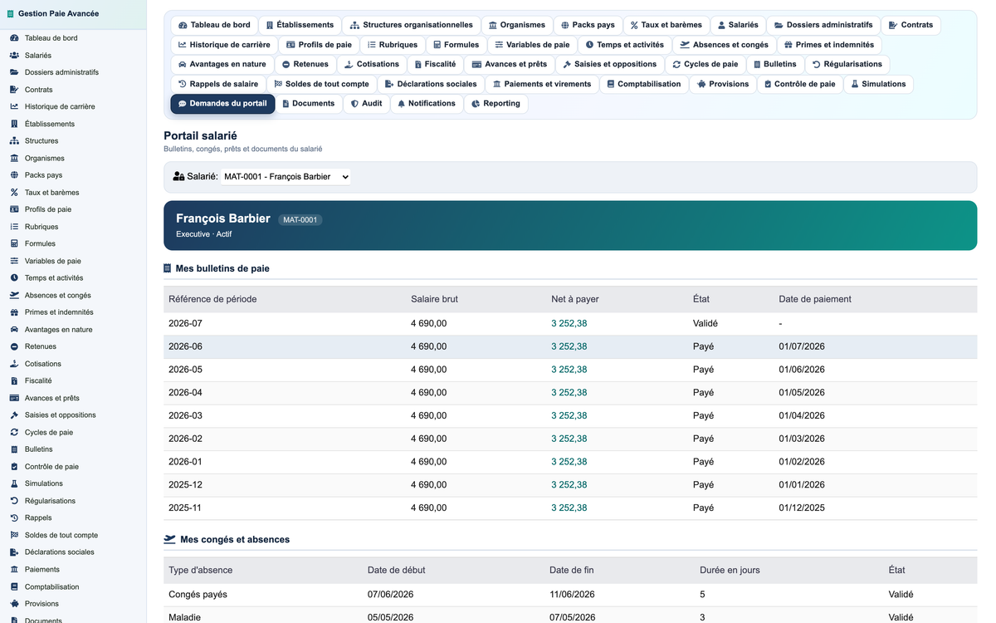
Task: Click the Structures hierarchy icon in sidebar
Action: click(14, 141)
